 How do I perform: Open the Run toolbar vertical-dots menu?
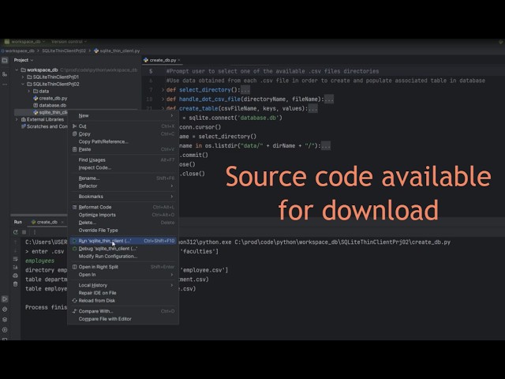coord(35,232)
